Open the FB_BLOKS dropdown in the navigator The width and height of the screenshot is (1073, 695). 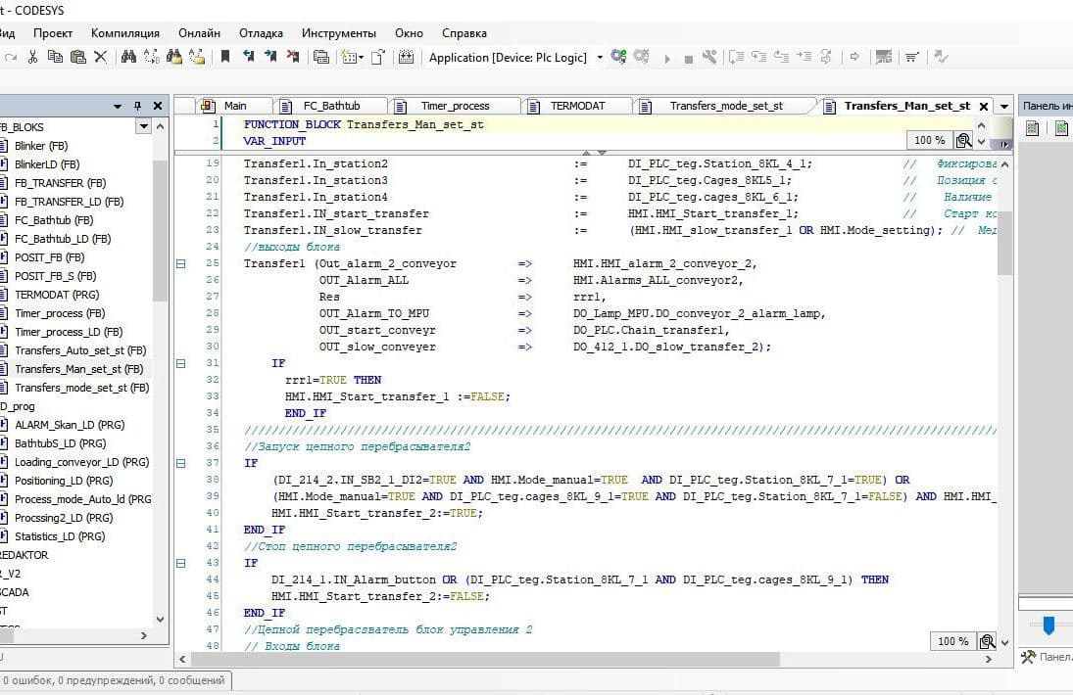(x=144, y=126)
